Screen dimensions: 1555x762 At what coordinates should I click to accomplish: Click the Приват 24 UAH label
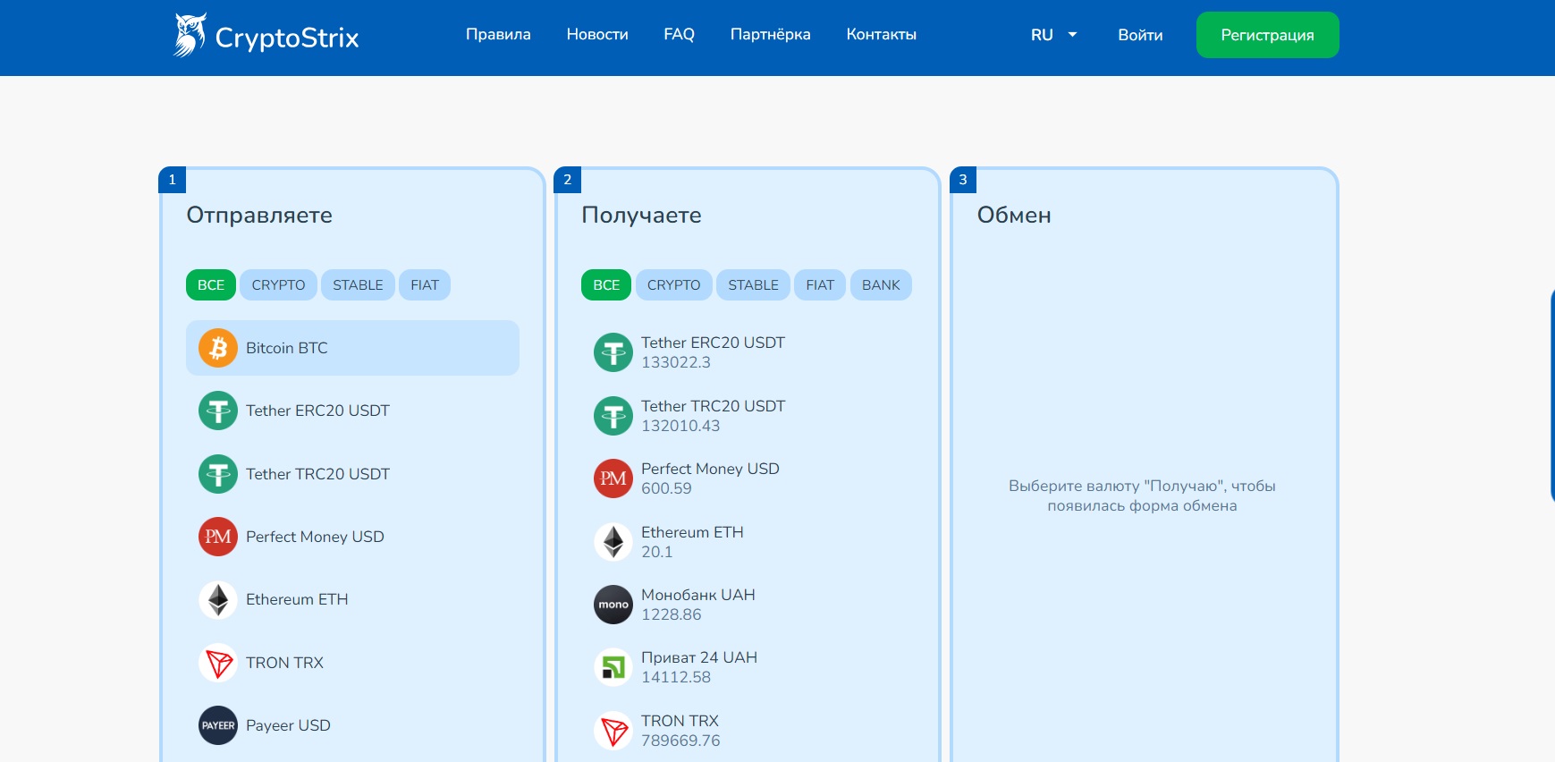tap(699, 657)
